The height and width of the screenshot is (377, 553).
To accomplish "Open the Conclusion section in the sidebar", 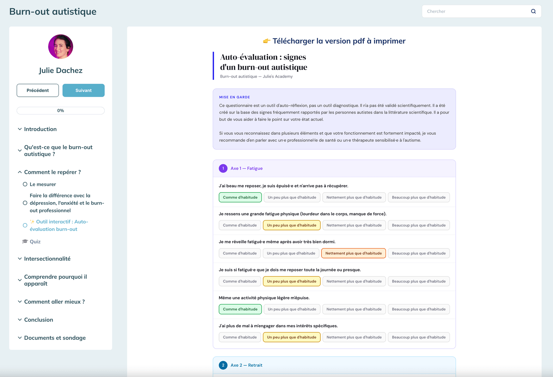I will (38, 320).
